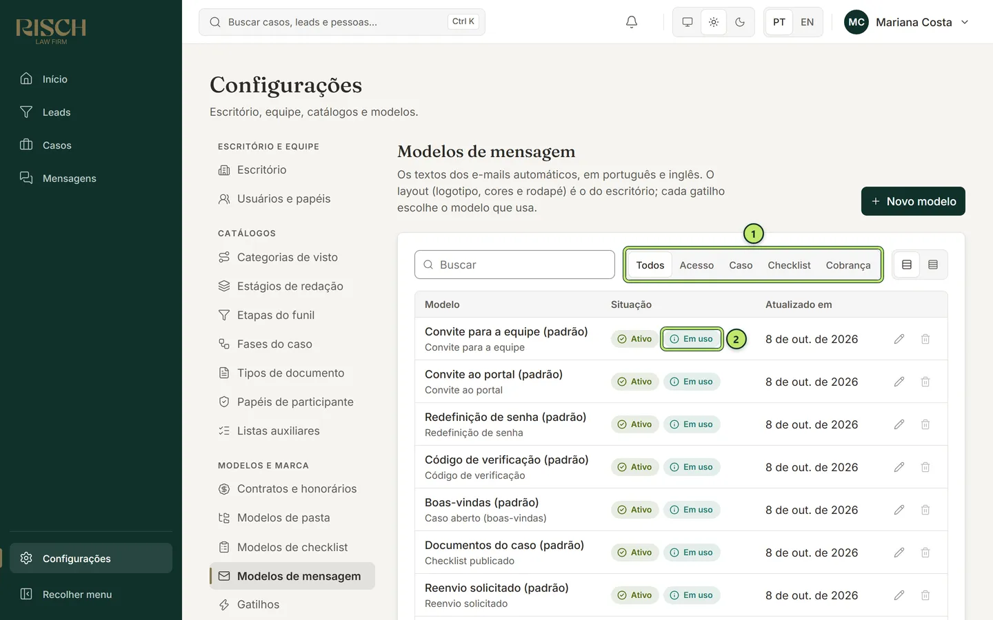Screen dimensions: 993x620
Task: Switch language to PT
Action: (779, 22)
